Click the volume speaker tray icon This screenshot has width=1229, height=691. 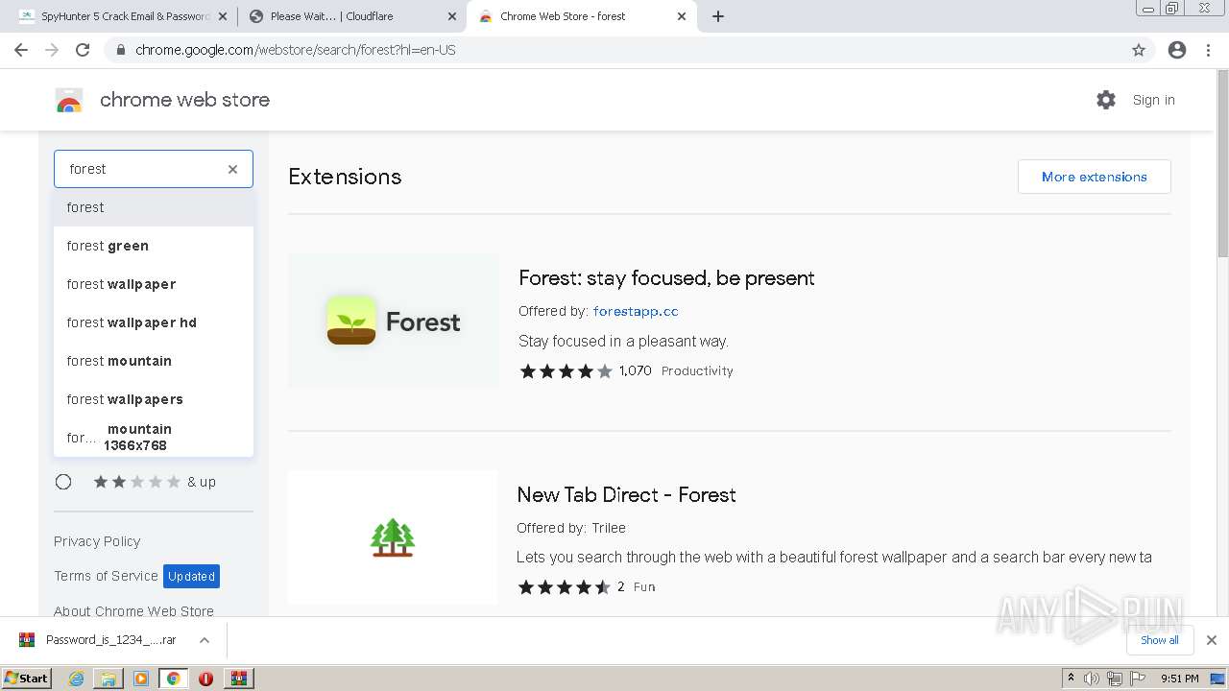(1092, 679)
